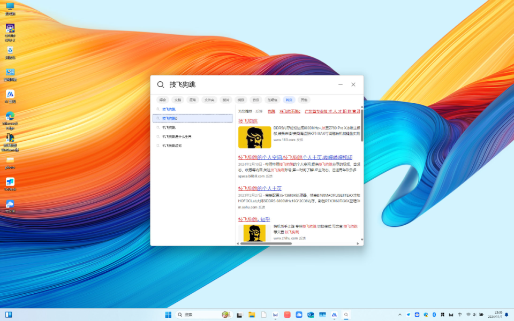The height and width of the screenshot is (321, 514).
Task: Click the search query text field
Action: [x=249, y=85]
